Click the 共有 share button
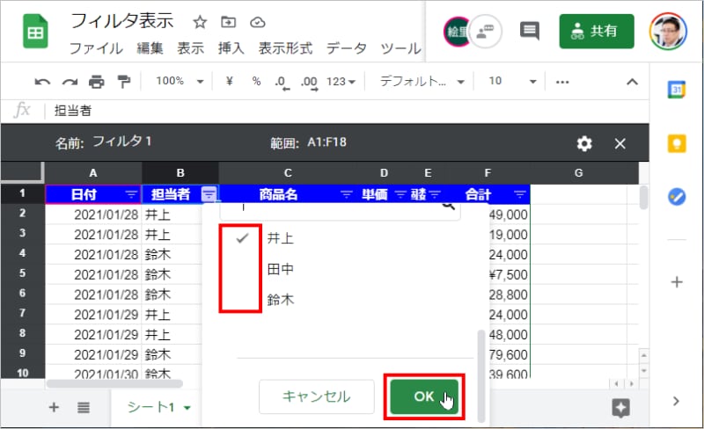 [x=597, y=32]
